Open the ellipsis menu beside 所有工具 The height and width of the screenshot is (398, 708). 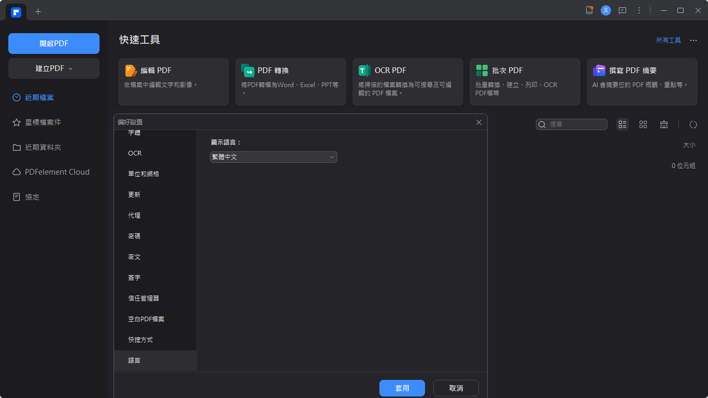click(x=693, y=40)
